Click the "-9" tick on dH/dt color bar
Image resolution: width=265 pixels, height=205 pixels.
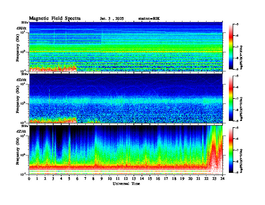tap(237, 69)
